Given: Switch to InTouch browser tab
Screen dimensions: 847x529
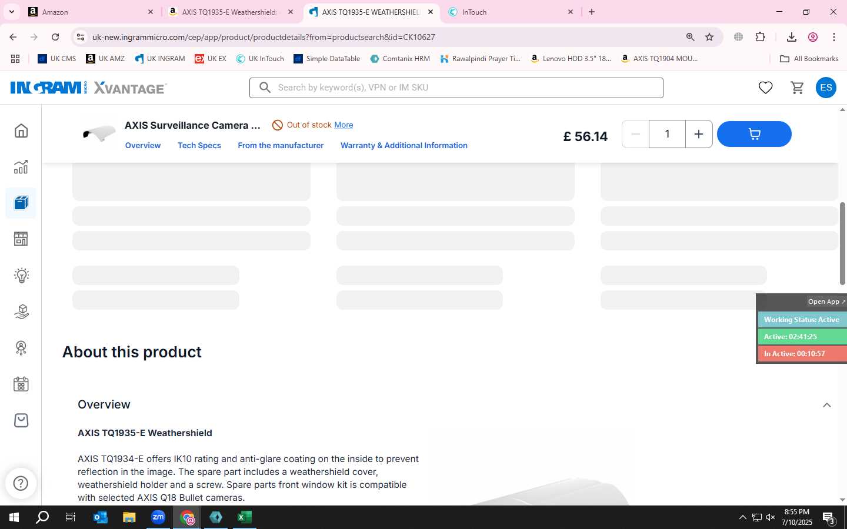Looking at the screenshot, I should point(510,12).
